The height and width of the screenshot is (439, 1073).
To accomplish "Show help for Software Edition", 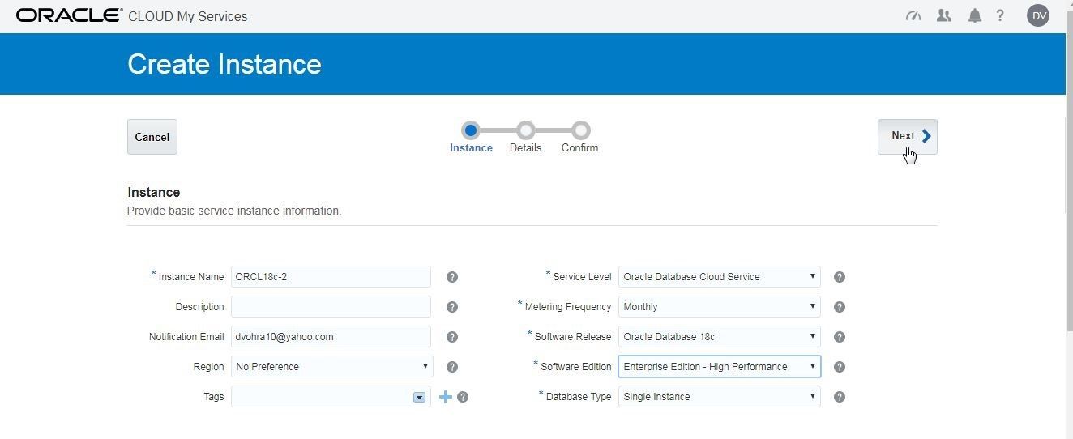I will [x=840, y=367].
